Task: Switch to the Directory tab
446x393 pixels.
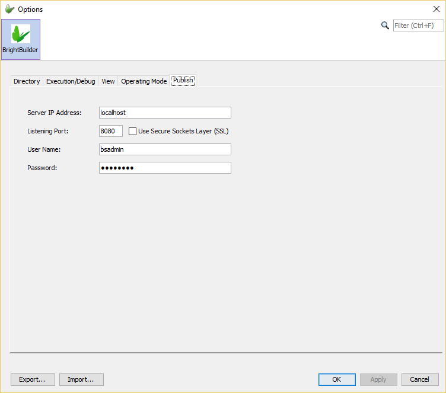Action: click(x=27, y=81)
